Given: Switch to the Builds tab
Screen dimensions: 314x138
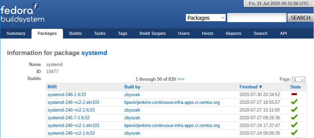Looking at the screenshot, I should pos(75,33).
